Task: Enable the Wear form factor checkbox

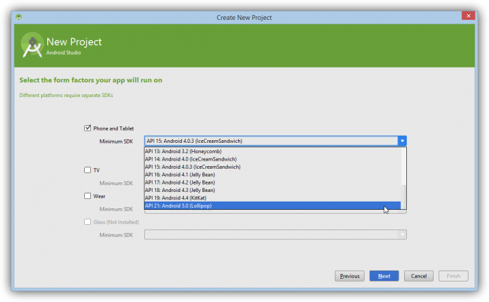Action: [88, 195]
